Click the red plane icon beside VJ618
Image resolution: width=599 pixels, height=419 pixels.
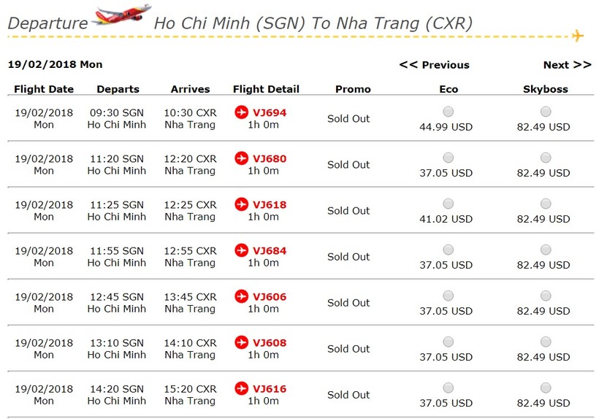tap(242, 204)
